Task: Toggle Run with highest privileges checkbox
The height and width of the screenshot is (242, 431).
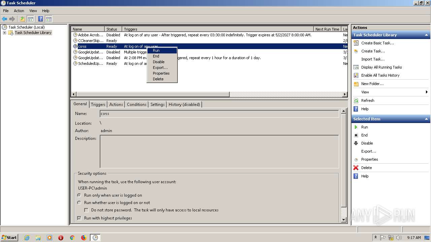Action: [x=79, y=218]
